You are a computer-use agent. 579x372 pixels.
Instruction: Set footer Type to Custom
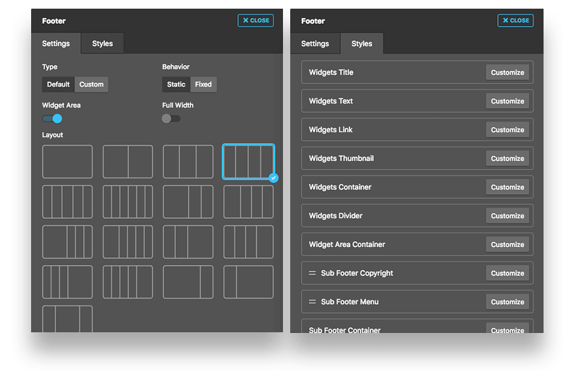(x=92, y=85)
